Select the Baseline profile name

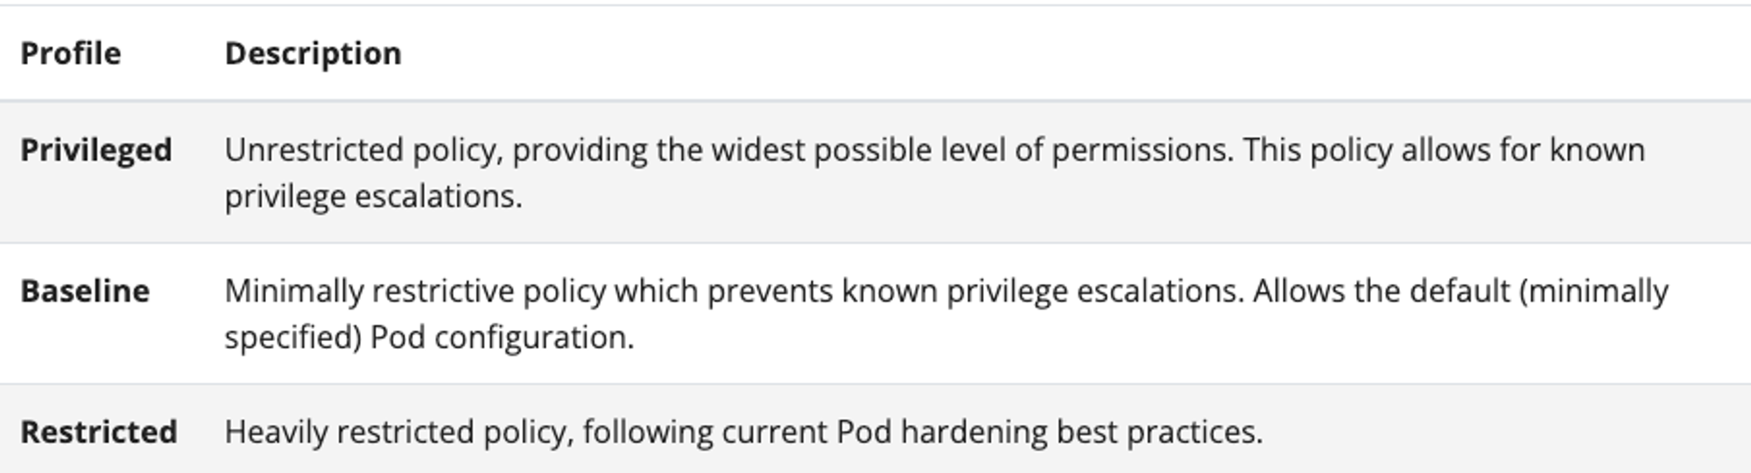[85, 291]
